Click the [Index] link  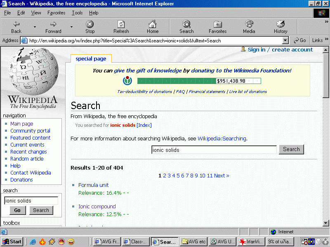click(144, 125)
